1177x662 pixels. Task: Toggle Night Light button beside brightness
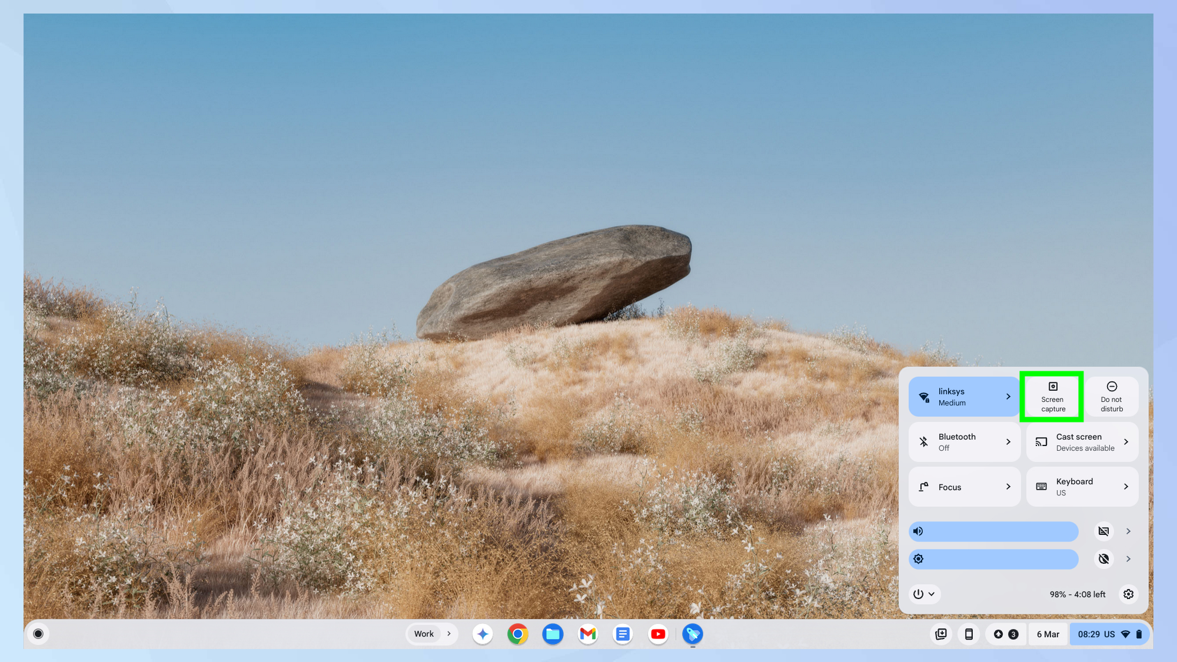(x=1103, y=559)
